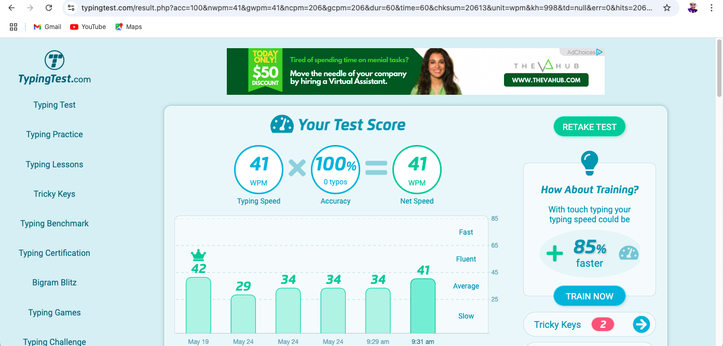Image resolution: width=723 pixels, height=346 pixels.
Task: Click the VA Hub banner advertisement
Action: pyautogui.click(x=416, y=71)
